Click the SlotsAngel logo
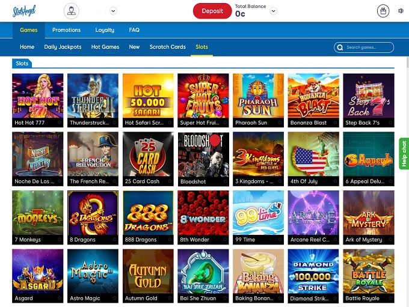 click(25, 11)
